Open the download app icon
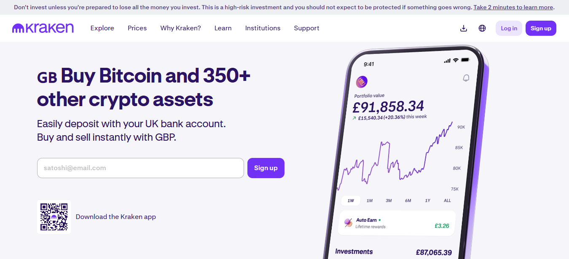This screenshot has width=569, height=259. (464, 28)
